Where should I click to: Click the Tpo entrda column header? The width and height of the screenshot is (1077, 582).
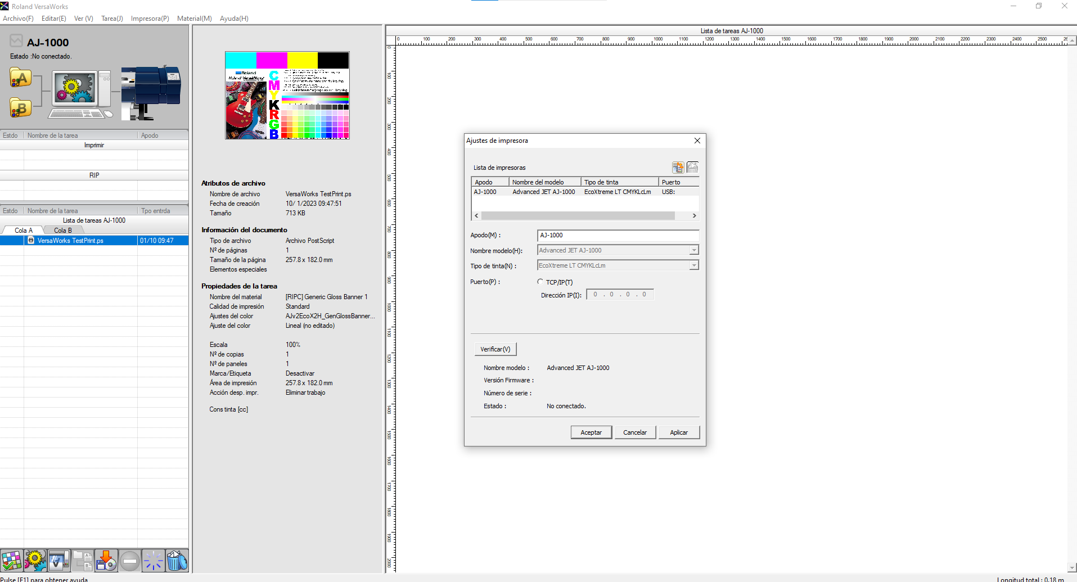[x=163, y=211]
